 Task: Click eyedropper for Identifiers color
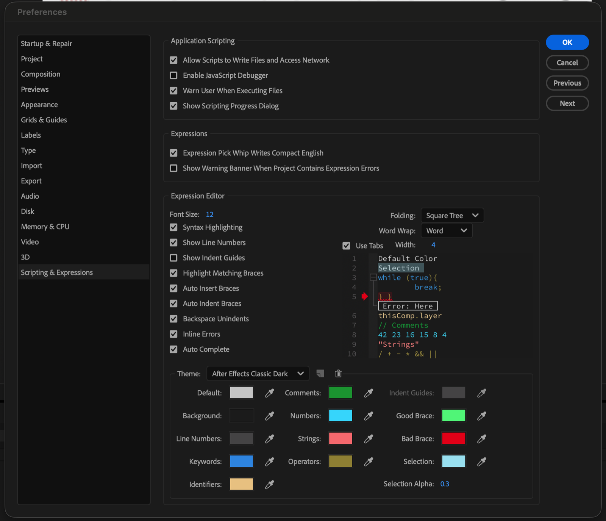pyautogui.click(x=269, y=484)
